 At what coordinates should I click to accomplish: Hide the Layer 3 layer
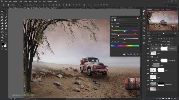tap(148, 65)
